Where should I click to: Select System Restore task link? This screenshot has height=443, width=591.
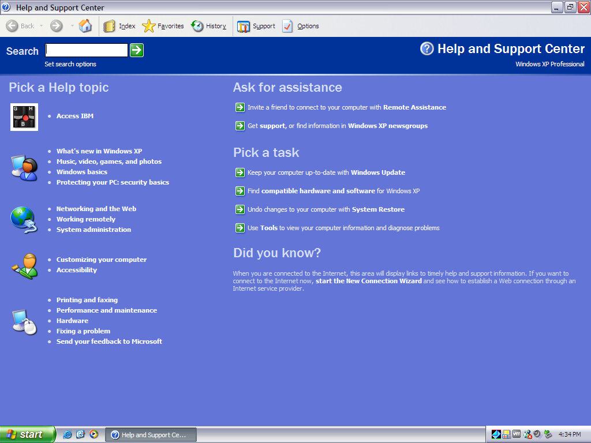tap(378, 209)
